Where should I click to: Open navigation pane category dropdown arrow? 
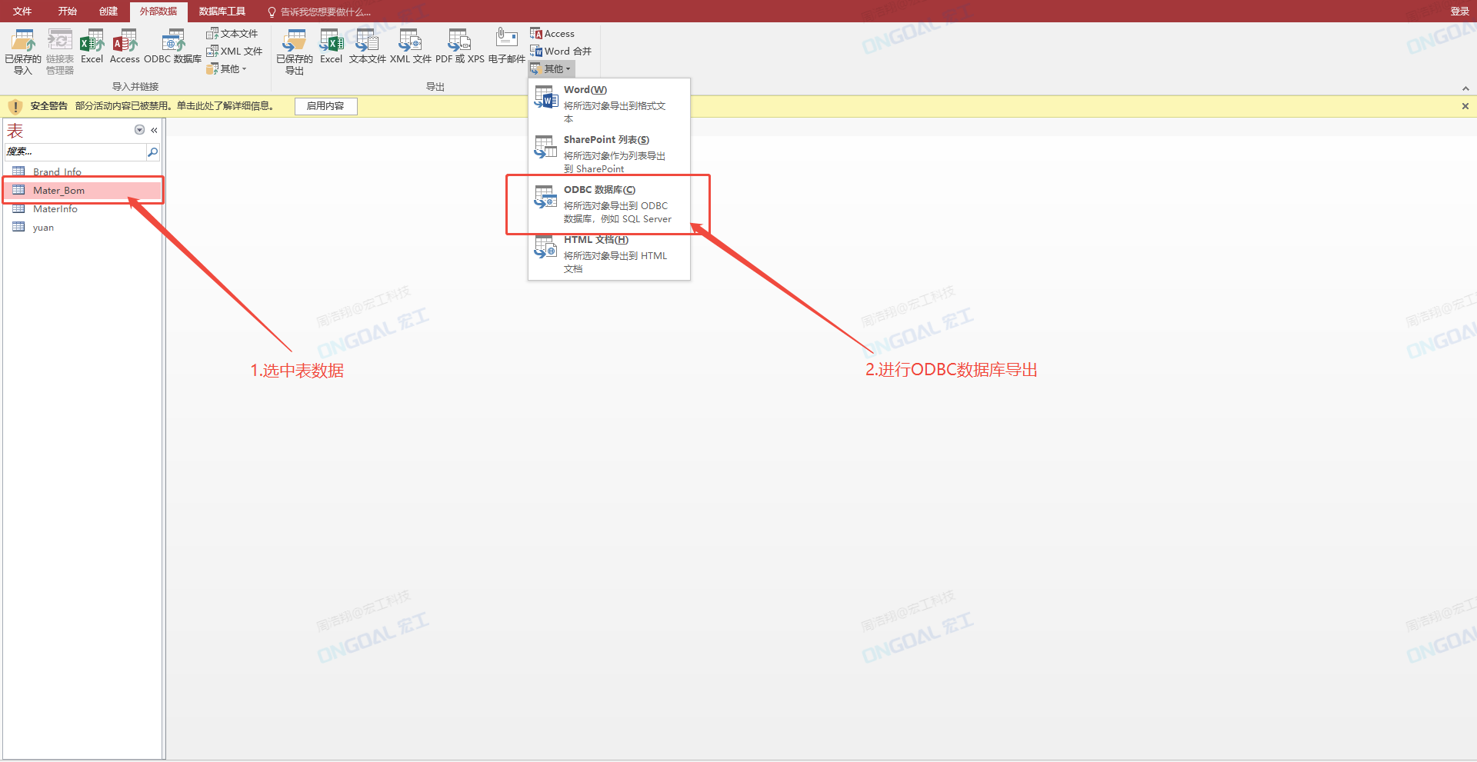pyautogui.click(x=139, y=130)
